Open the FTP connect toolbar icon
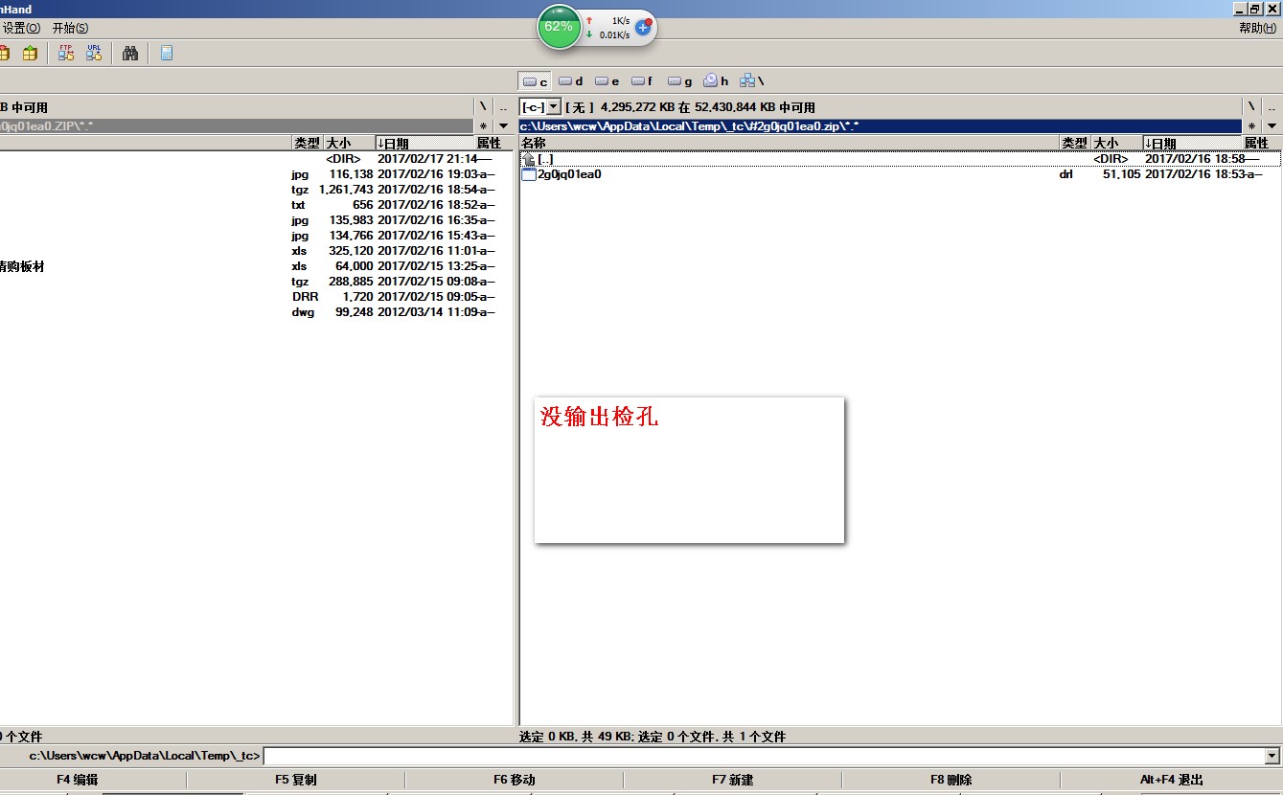The height and width of the screenshot is (795, 1283). (65, 54)
